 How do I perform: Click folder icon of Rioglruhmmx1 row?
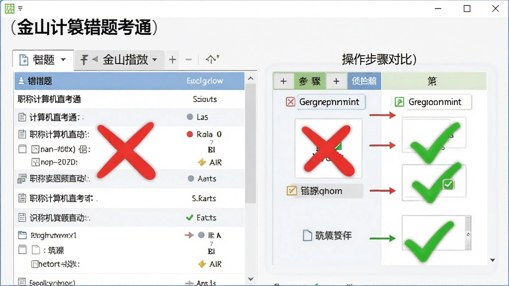pyautogui.click(x=22, y=235)
